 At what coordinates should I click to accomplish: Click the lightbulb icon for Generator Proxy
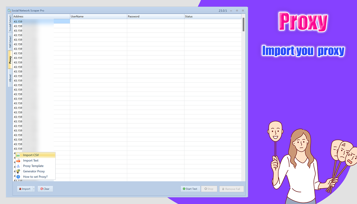[18, 171]
